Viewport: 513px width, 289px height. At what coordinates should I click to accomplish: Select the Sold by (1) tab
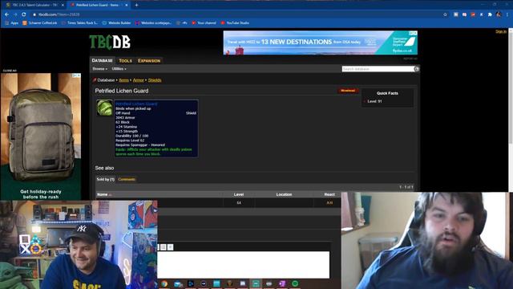click(105, 179)
